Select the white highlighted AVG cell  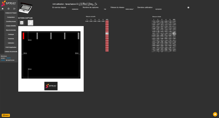107,34
